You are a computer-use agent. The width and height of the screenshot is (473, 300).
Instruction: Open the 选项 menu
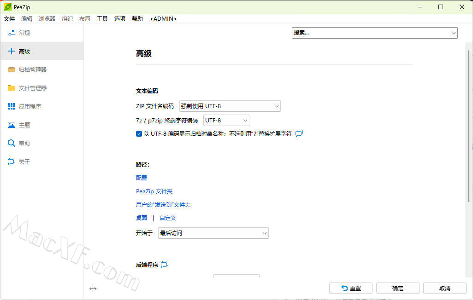(120, 19)
